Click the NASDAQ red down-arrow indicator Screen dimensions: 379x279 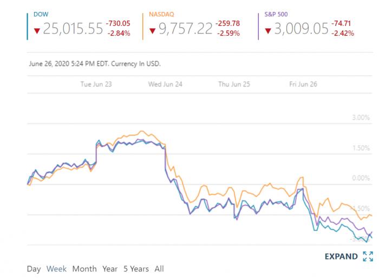coord(152,31)
